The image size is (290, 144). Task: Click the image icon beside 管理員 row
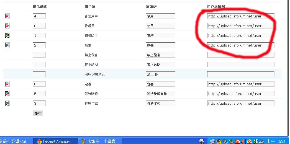point(7,26)
